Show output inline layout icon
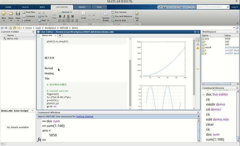This screenshot has width=240, height=146. pos(198,44)
